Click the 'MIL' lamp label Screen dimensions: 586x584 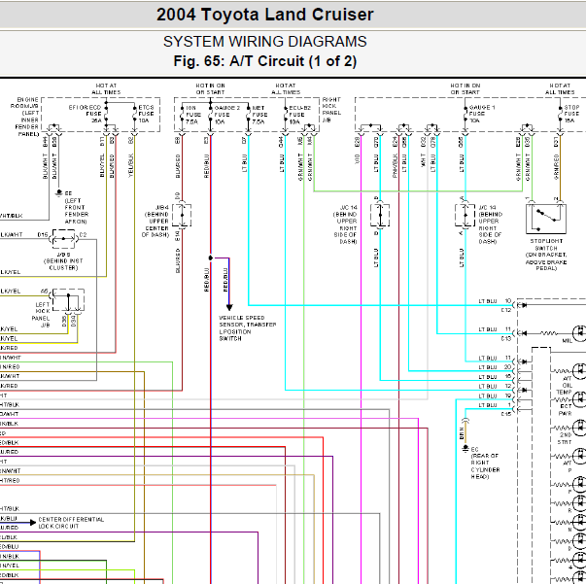pyautogui.click(x=568, y=341)
